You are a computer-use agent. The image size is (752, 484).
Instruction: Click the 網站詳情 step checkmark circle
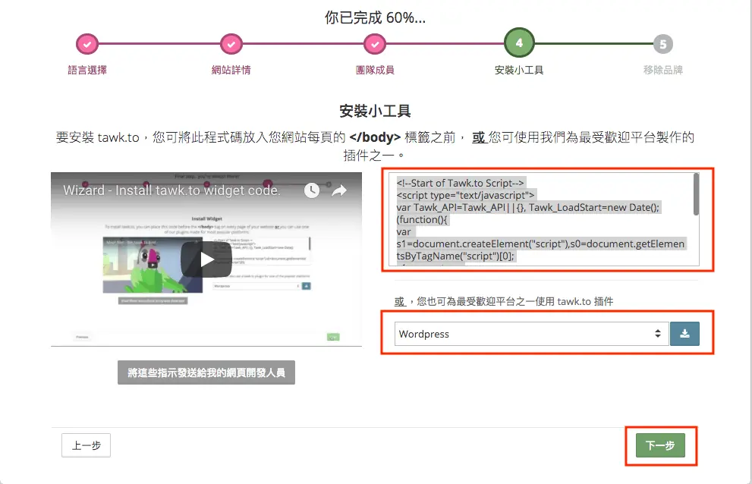point(231,44)
